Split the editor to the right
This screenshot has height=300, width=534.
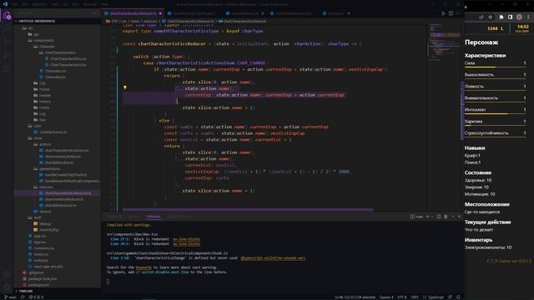point(451,13)
